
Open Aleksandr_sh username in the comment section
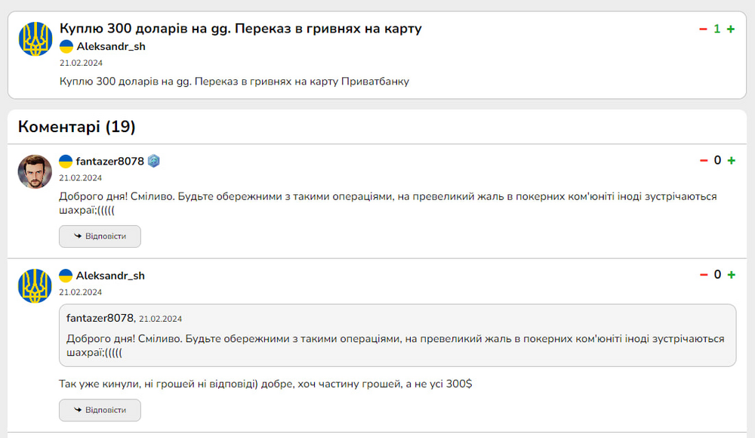tap(110, 276)
